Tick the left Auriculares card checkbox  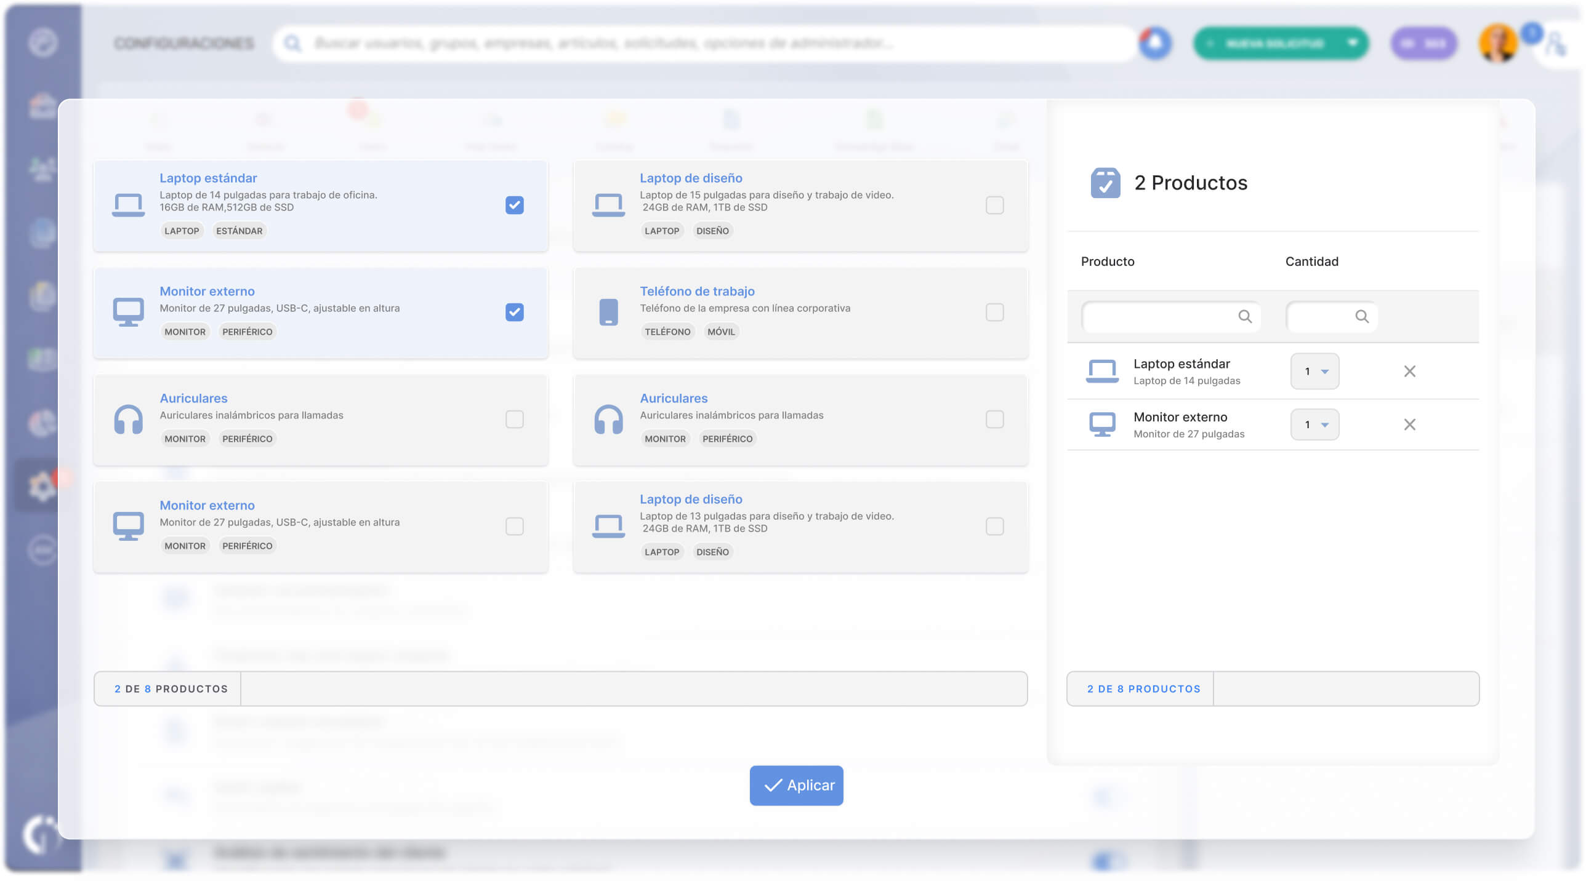514,419
